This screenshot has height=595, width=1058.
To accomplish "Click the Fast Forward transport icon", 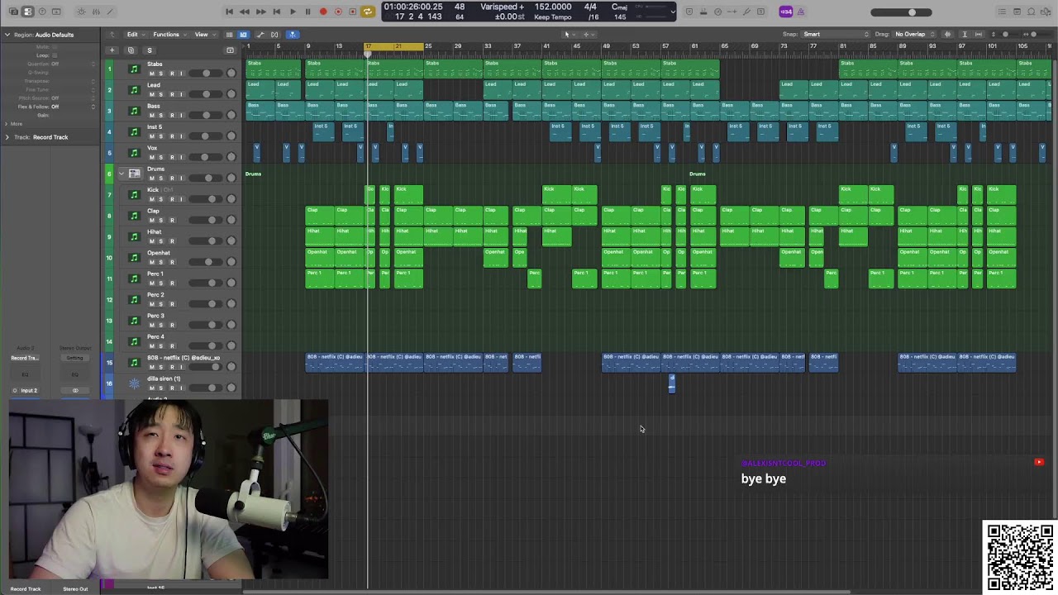I will (260, 12).
